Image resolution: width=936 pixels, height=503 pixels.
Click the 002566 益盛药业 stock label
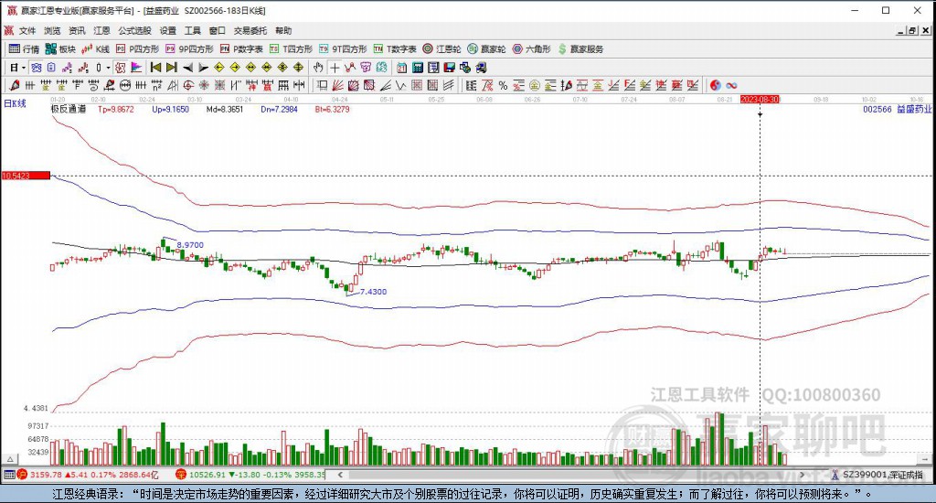(x=898, y=110)
